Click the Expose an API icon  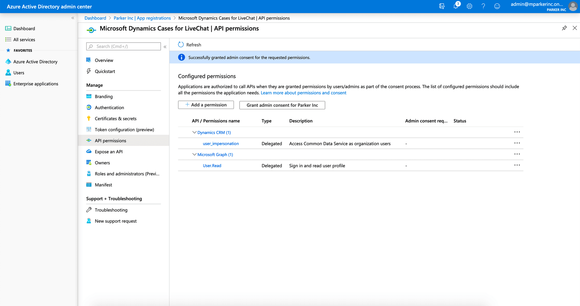pyautogui.click(x=89, y=151)
